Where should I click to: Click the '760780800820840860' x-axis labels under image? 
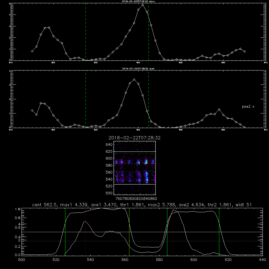point(136,199)
